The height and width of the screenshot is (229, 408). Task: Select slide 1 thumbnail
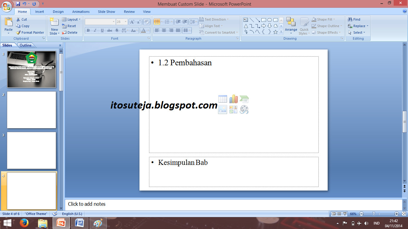[31, 69]
